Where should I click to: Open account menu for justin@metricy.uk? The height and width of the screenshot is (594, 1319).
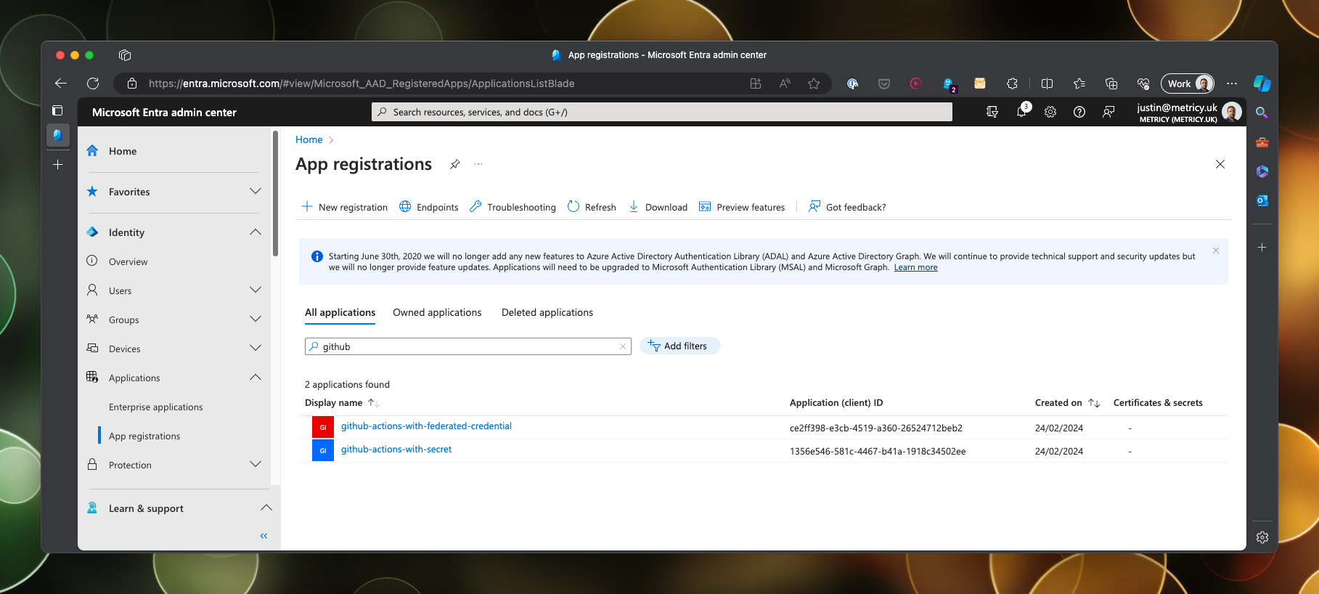(1188, 112)
